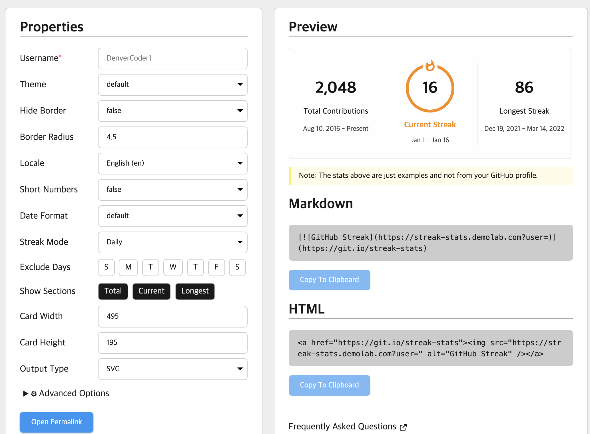Viewport: 590px width, 434px height.
Task: Open the Output Type dropdown
Action: point(172,369)
